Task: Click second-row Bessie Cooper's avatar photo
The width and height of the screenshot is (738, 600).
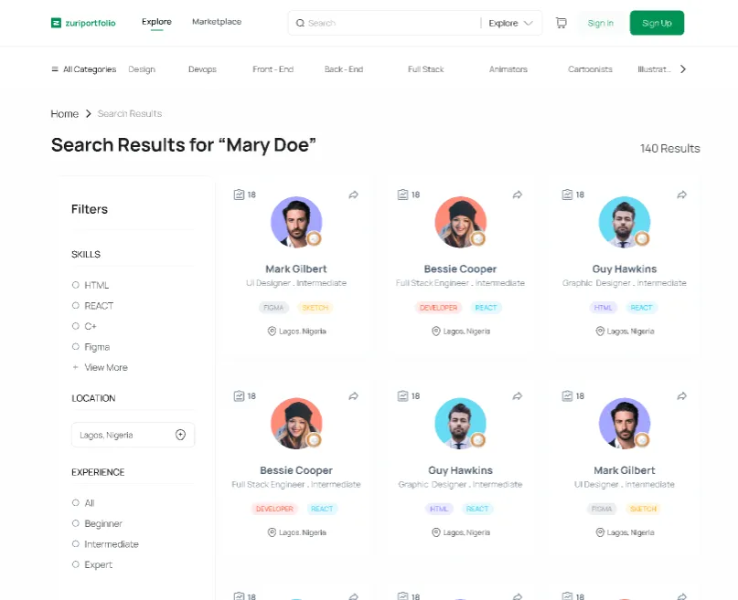Action: [296, 424]
